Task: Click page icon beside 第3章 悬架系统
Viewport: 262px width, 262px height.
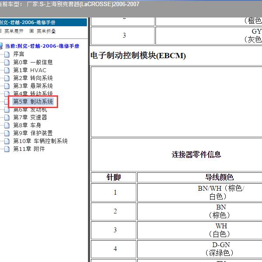Action: [7, 86]
